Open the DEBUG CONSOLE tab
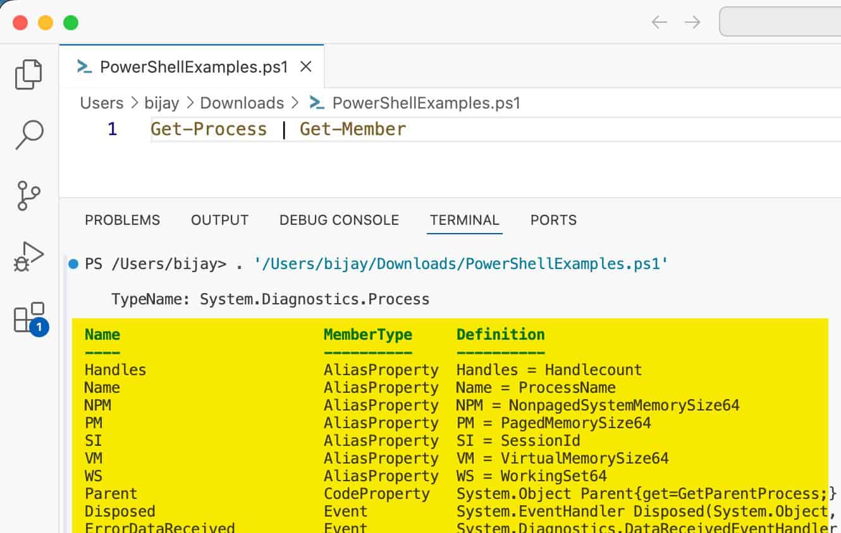The width and height of the screenshot is (841, 533). coord(339,220)
